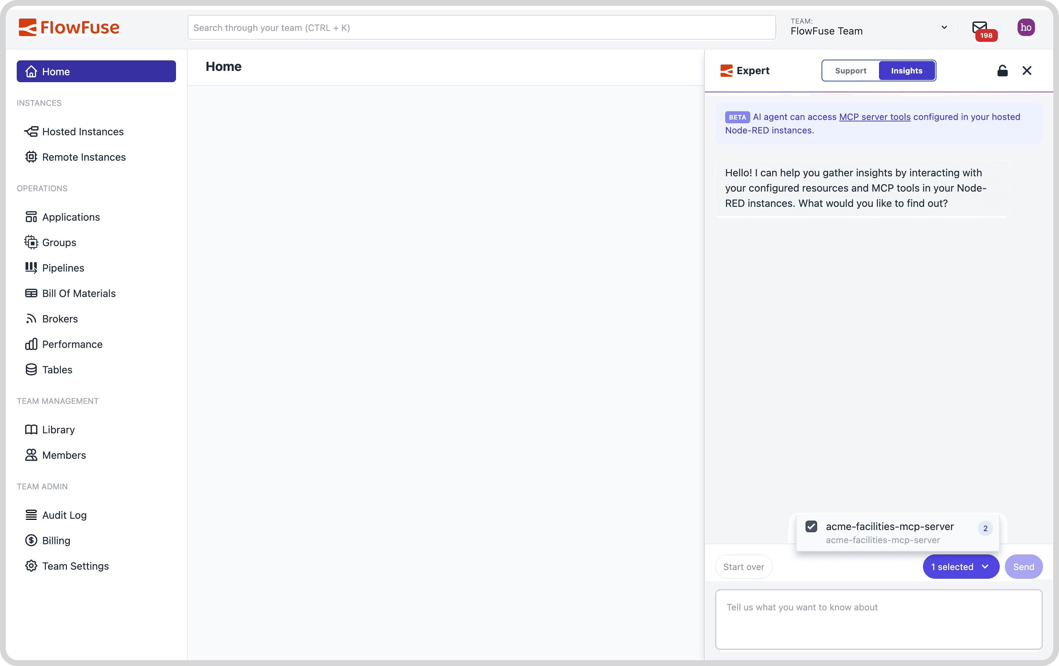Open the team selector dropdown
The height and width of the screenshot is (666, 1059).
[x=944, y=27]
